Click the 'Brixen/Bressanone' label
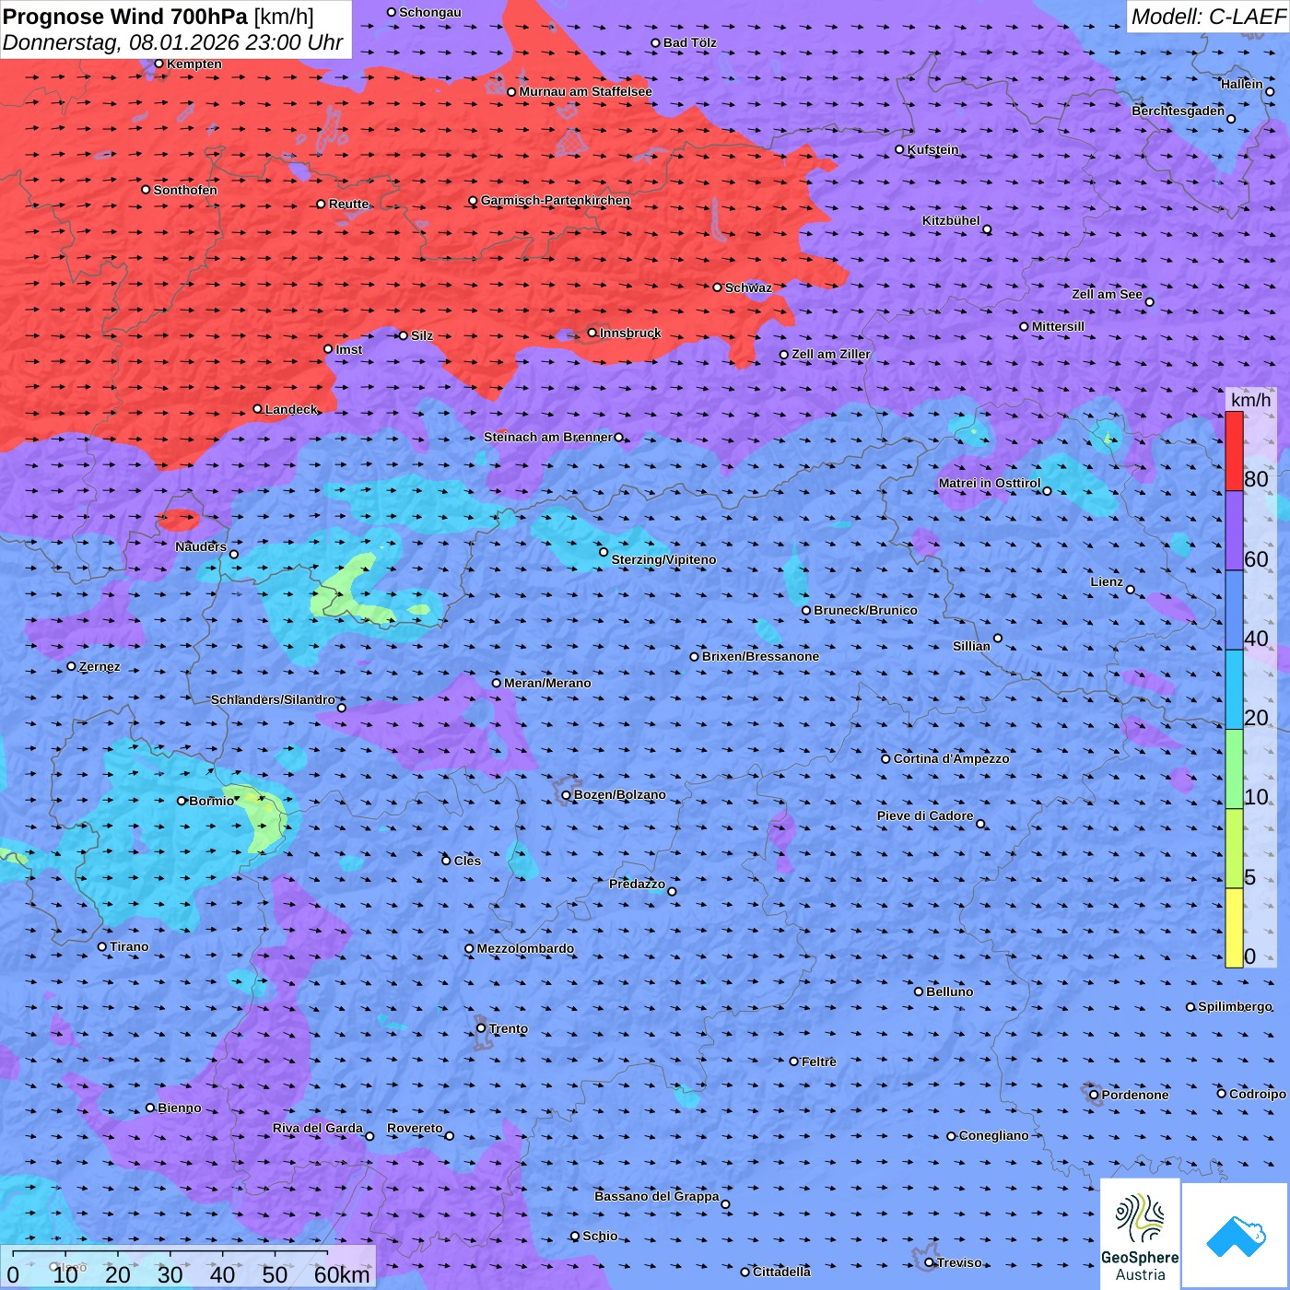1290x1290 pixels. pyautogui.click(x=760, y=656)
